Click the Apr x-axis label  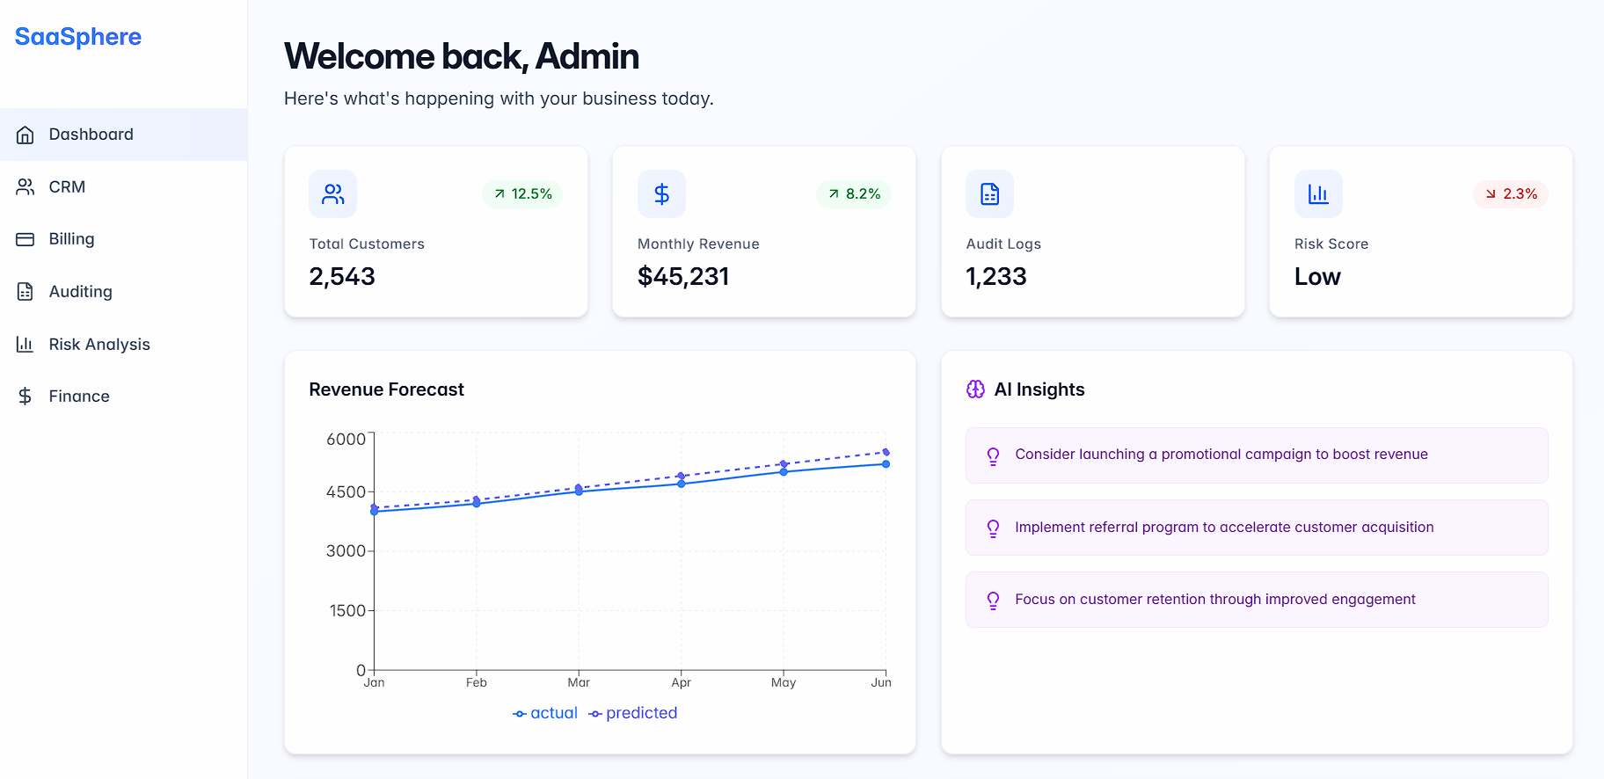tap(681, 682)
